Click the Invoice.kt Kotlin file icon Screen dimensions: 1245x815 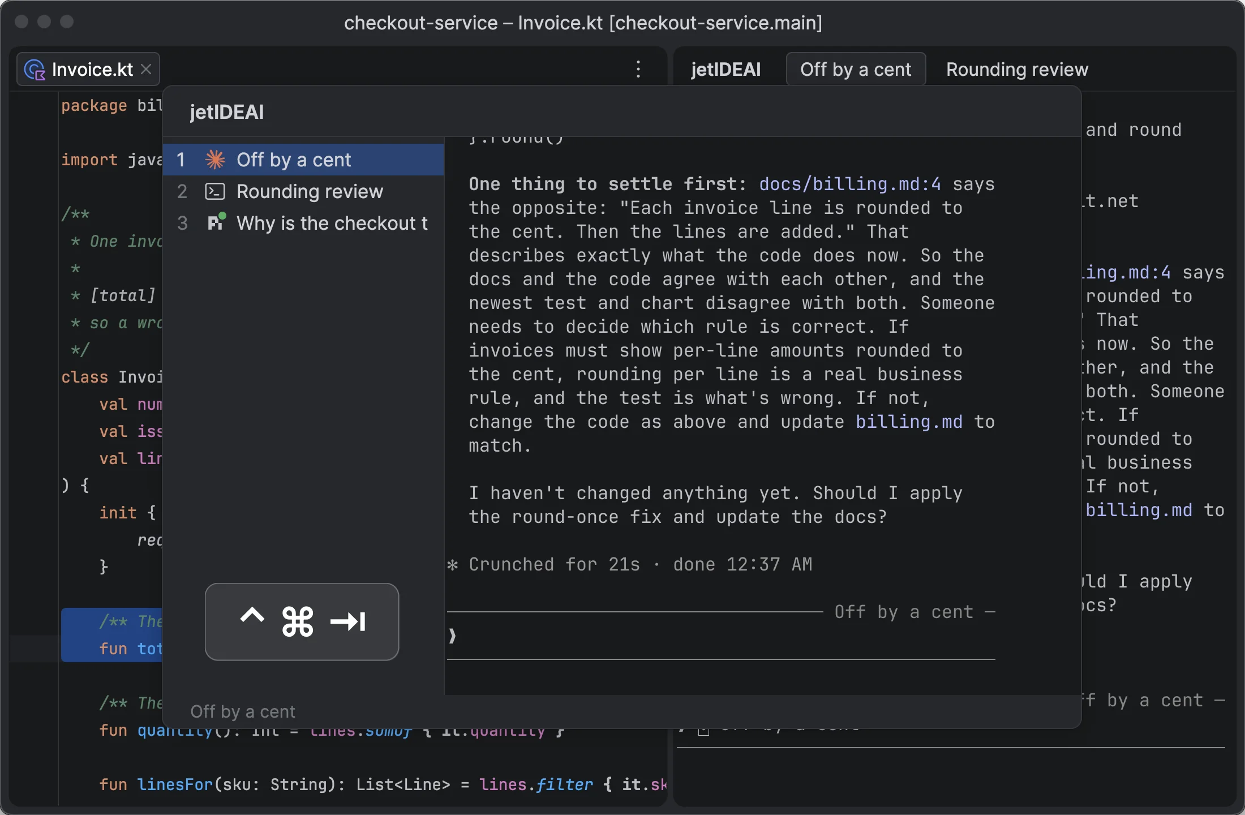click(x=35, y=70)
